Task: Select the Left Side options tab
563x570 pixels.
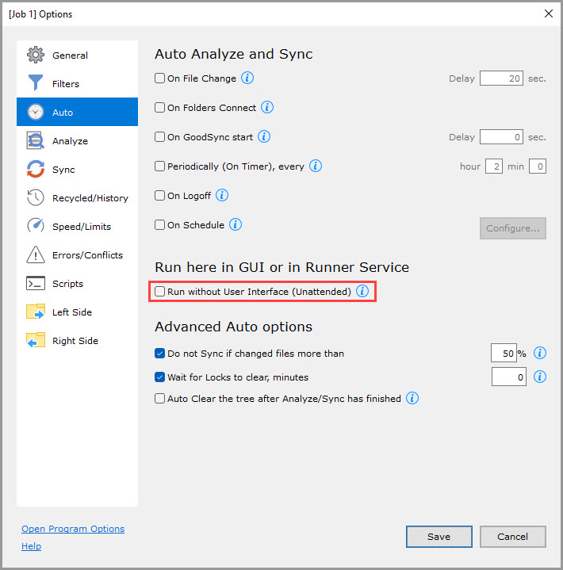Action: tap(71, 312)
